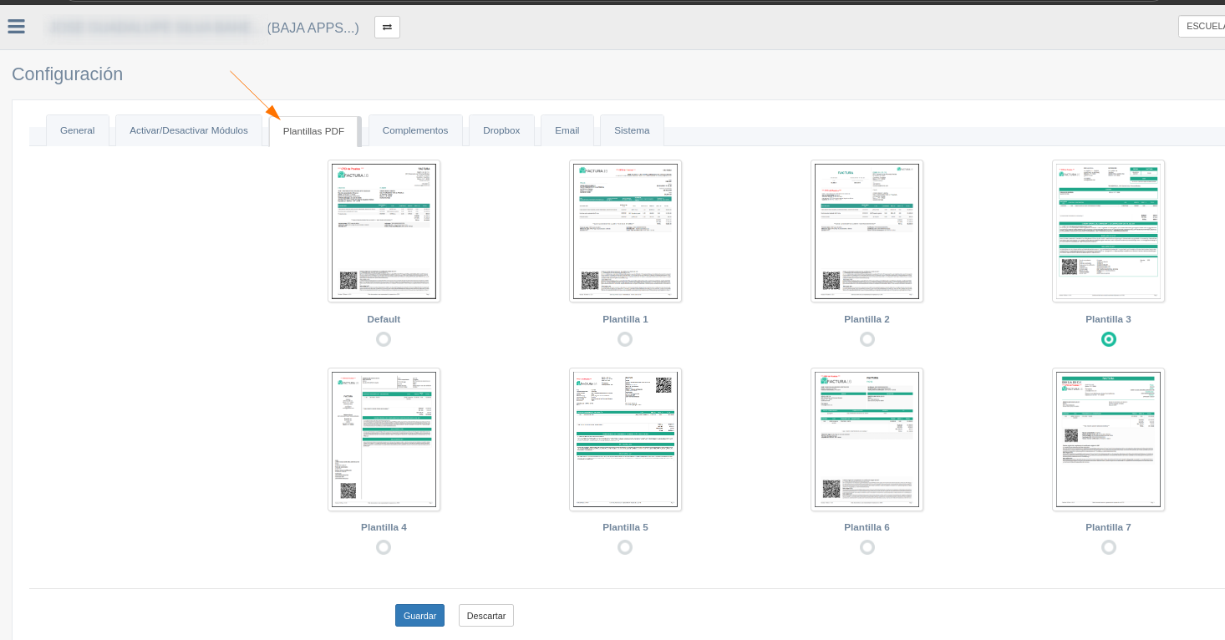Viewport: 1225px width, 640px height.
Task: Choose the Plantilla 2 radio option
Action: (867, 339)
